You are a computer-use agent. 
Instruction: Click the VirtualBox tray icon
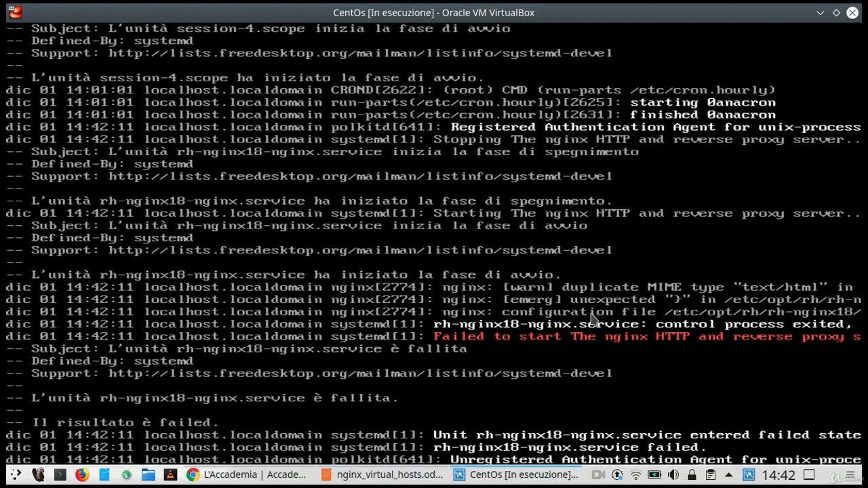point(748,474)
